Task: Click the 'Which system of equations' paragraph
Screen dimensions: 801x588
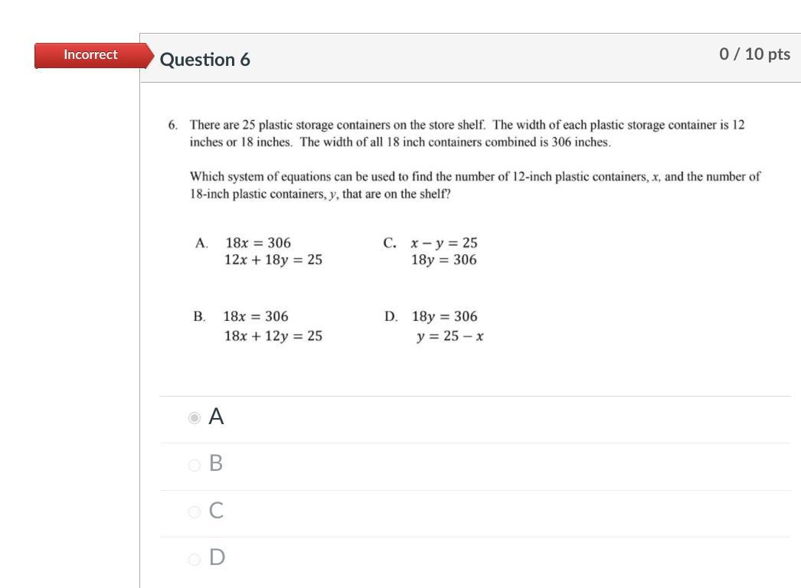Action: (x=475, y=185)
